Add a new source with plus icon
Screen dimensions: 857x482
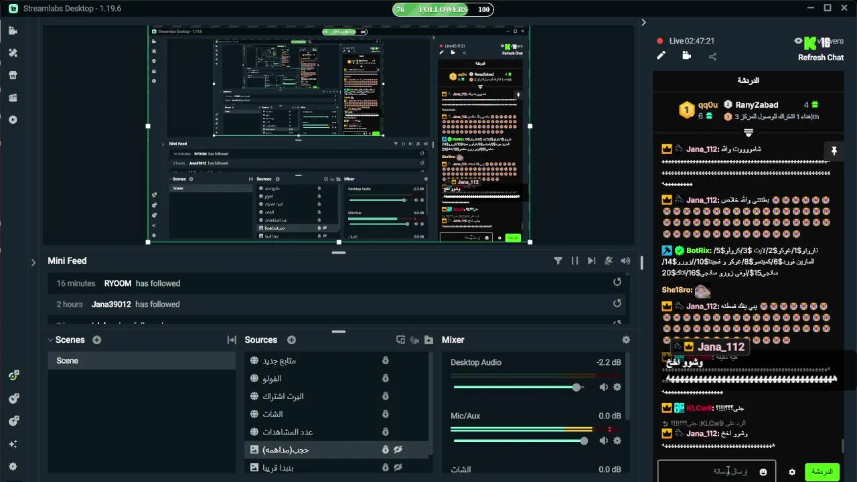point(291,340)
